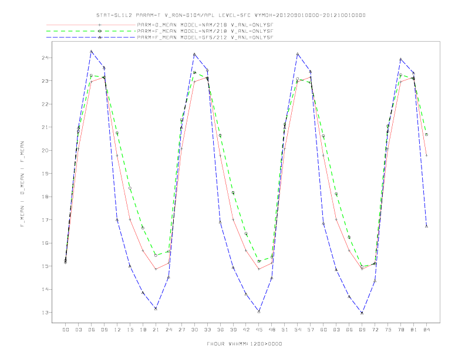
Task: Click the GFS blue triangle marker at hour 06
Action: pyautogui.click(x=92, y=51)
